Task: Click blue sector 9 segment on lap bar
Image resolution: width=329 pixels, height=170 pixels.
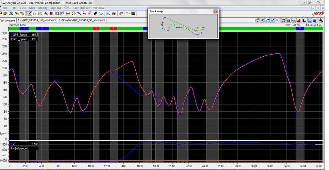Action: (x=300, y=28)
